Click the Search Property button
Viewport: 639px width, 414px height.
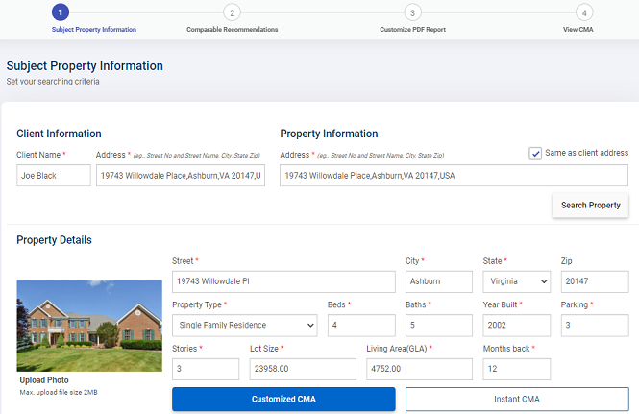coord(590,205)
